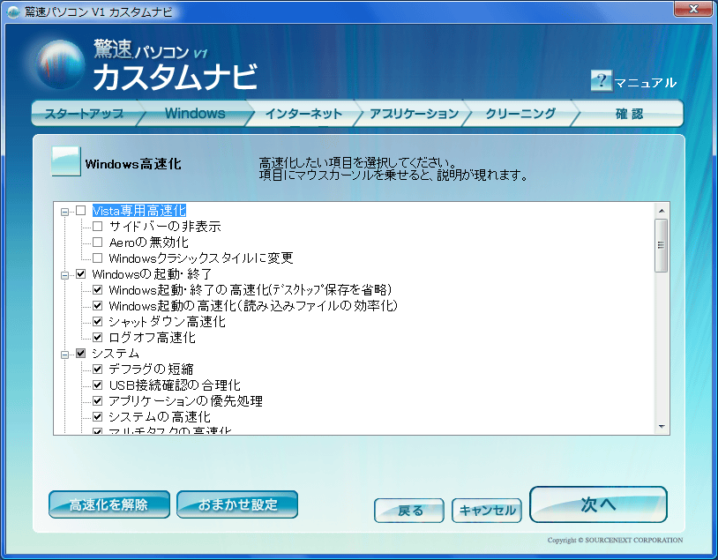Select the Windows step tab
This screenshot has height=560, width=718.
click(195, 113)
